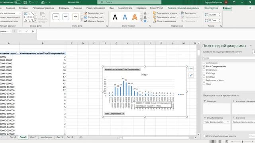Click the shape height field 7,62 см
The image size is (255, 143).
pyautogui.click(x=213, y=15)
